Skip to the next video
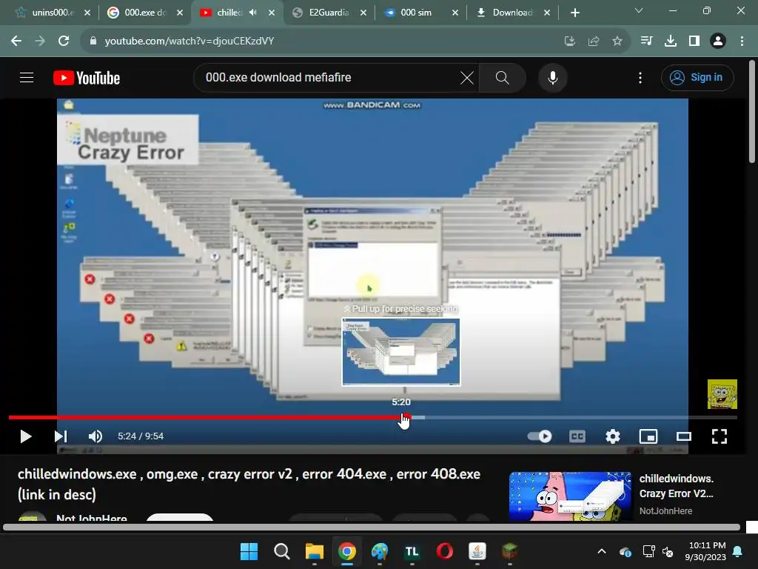758x569 pixels. [61, 436]
